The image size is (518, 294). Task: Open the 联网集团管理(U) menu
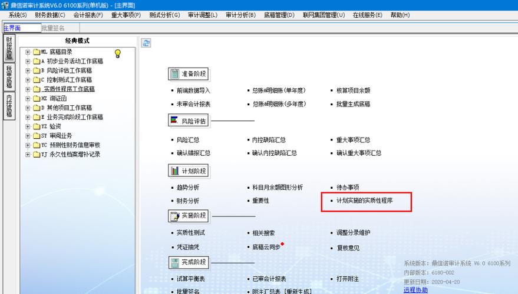point(324,15)
